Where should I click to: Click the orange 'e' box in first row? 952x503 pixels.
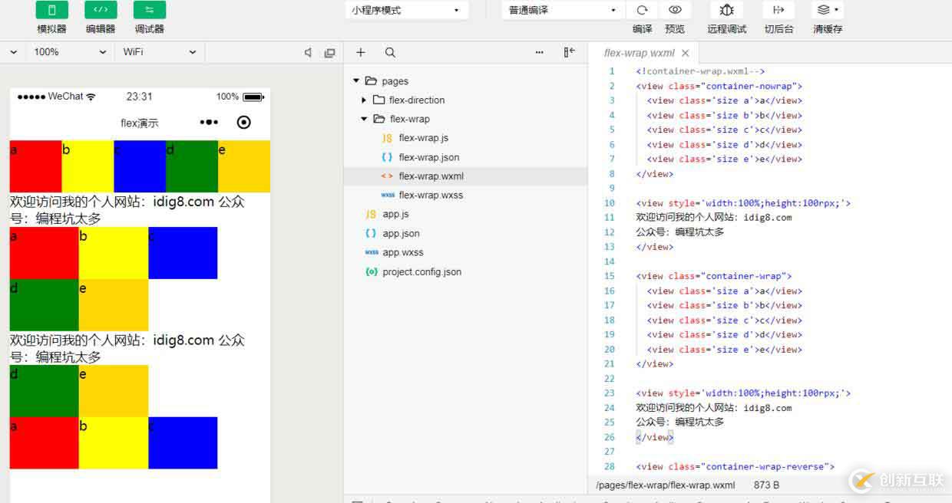[x=244, y=166]
